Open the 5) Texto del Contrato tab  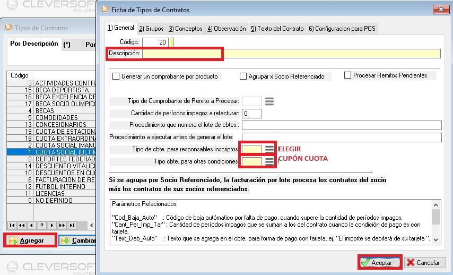tap(277, 29)
